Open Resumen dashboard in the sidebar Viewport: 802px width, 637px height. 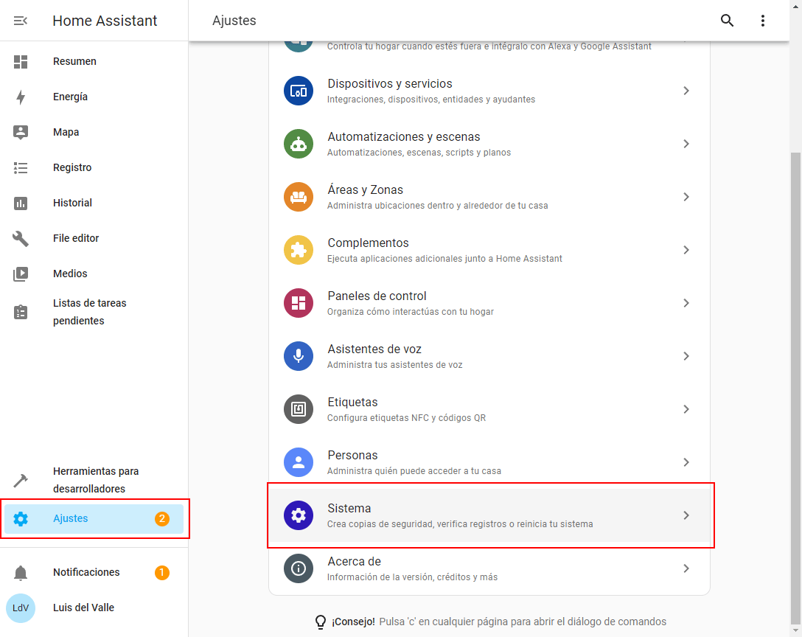click(x=74, y=62)
